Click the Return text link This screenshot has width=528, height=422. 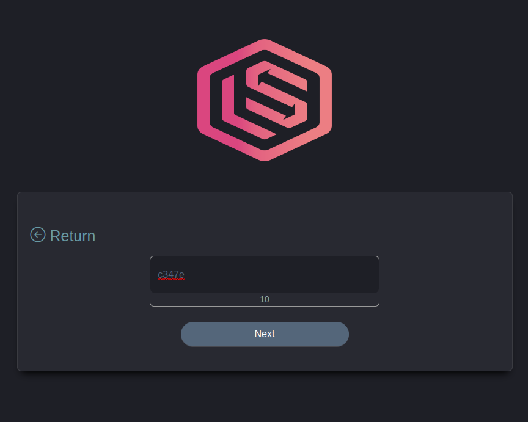pos(72,236)
